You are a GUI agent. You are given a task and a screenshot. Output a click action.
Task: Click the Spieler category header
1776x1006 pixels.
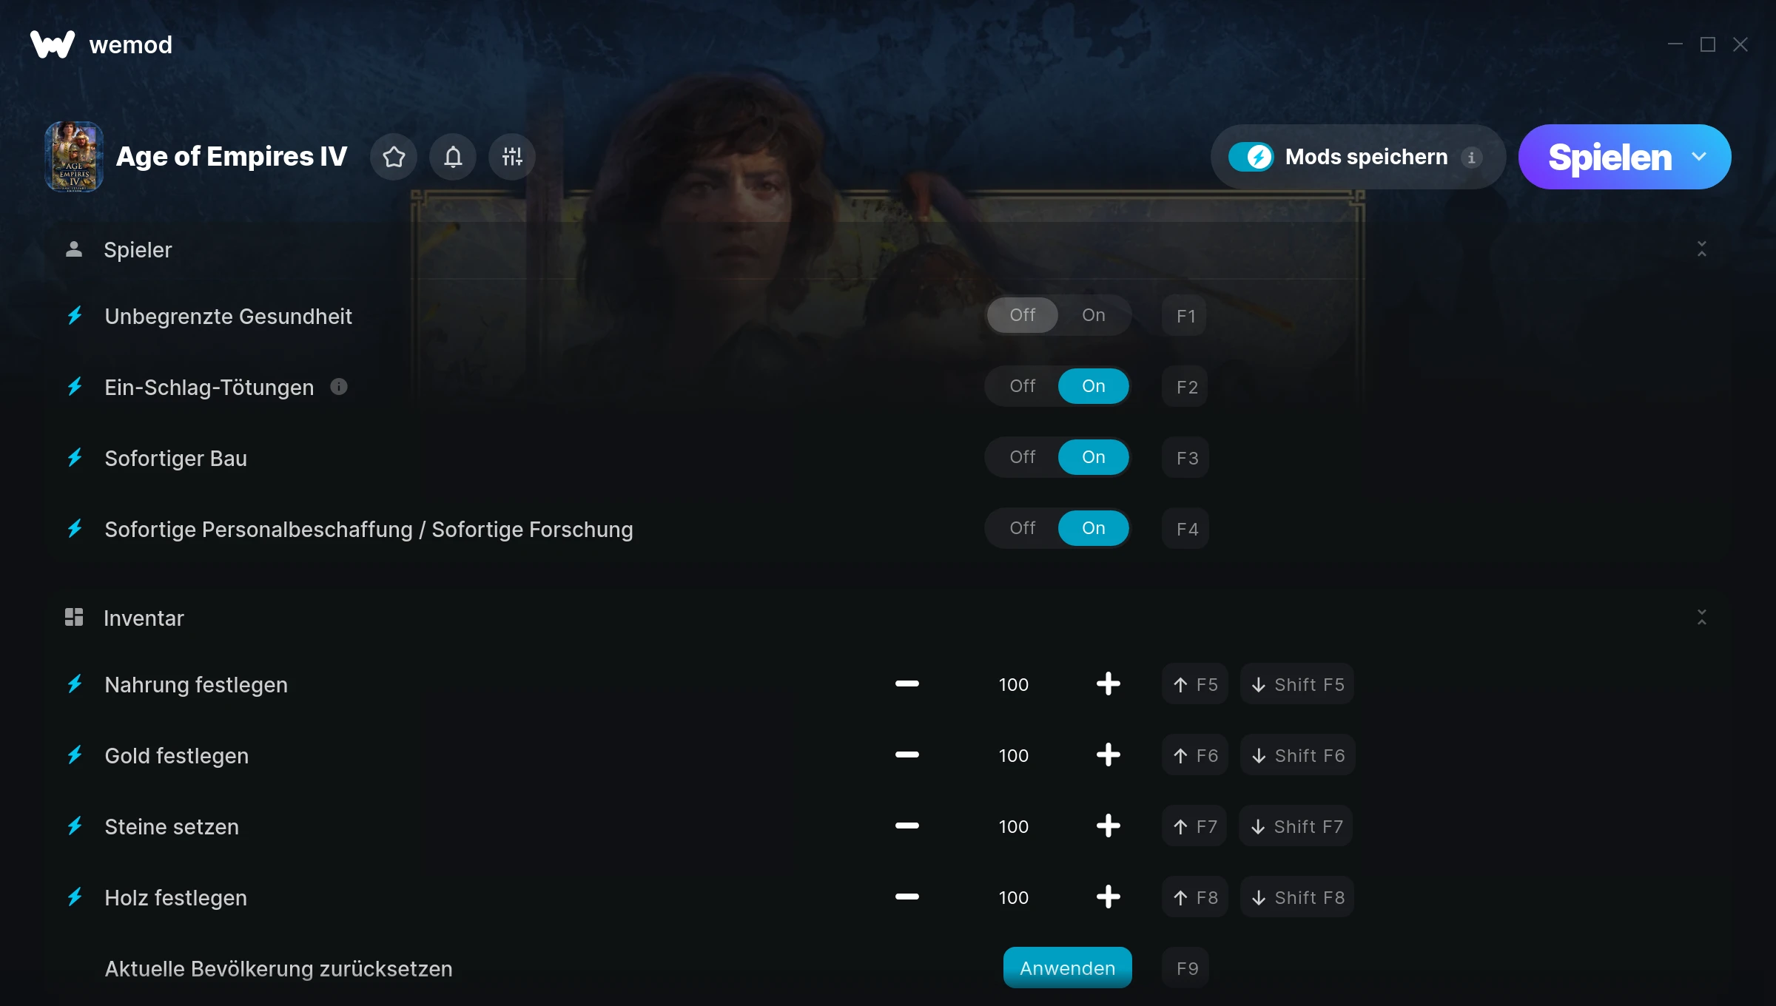click(x=138, y=250)
